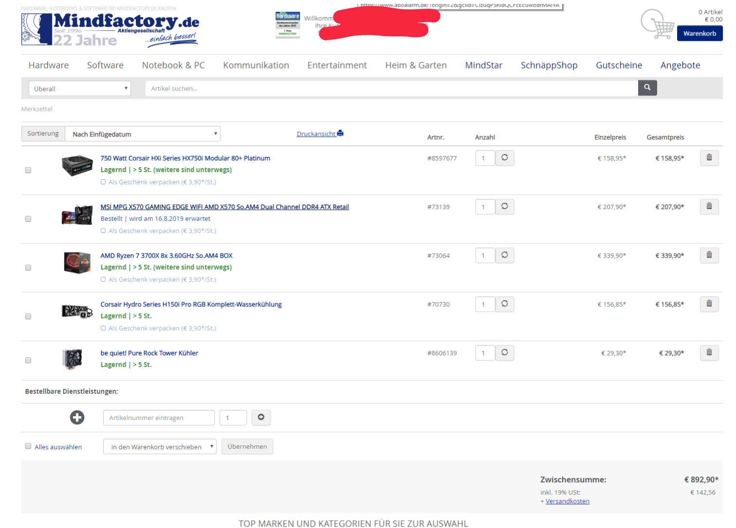This screenshot has height=528, width=736.
Task: Open AMD Ryzen 7 3700X box thumbnail
Action: click(x=77, y=263)
